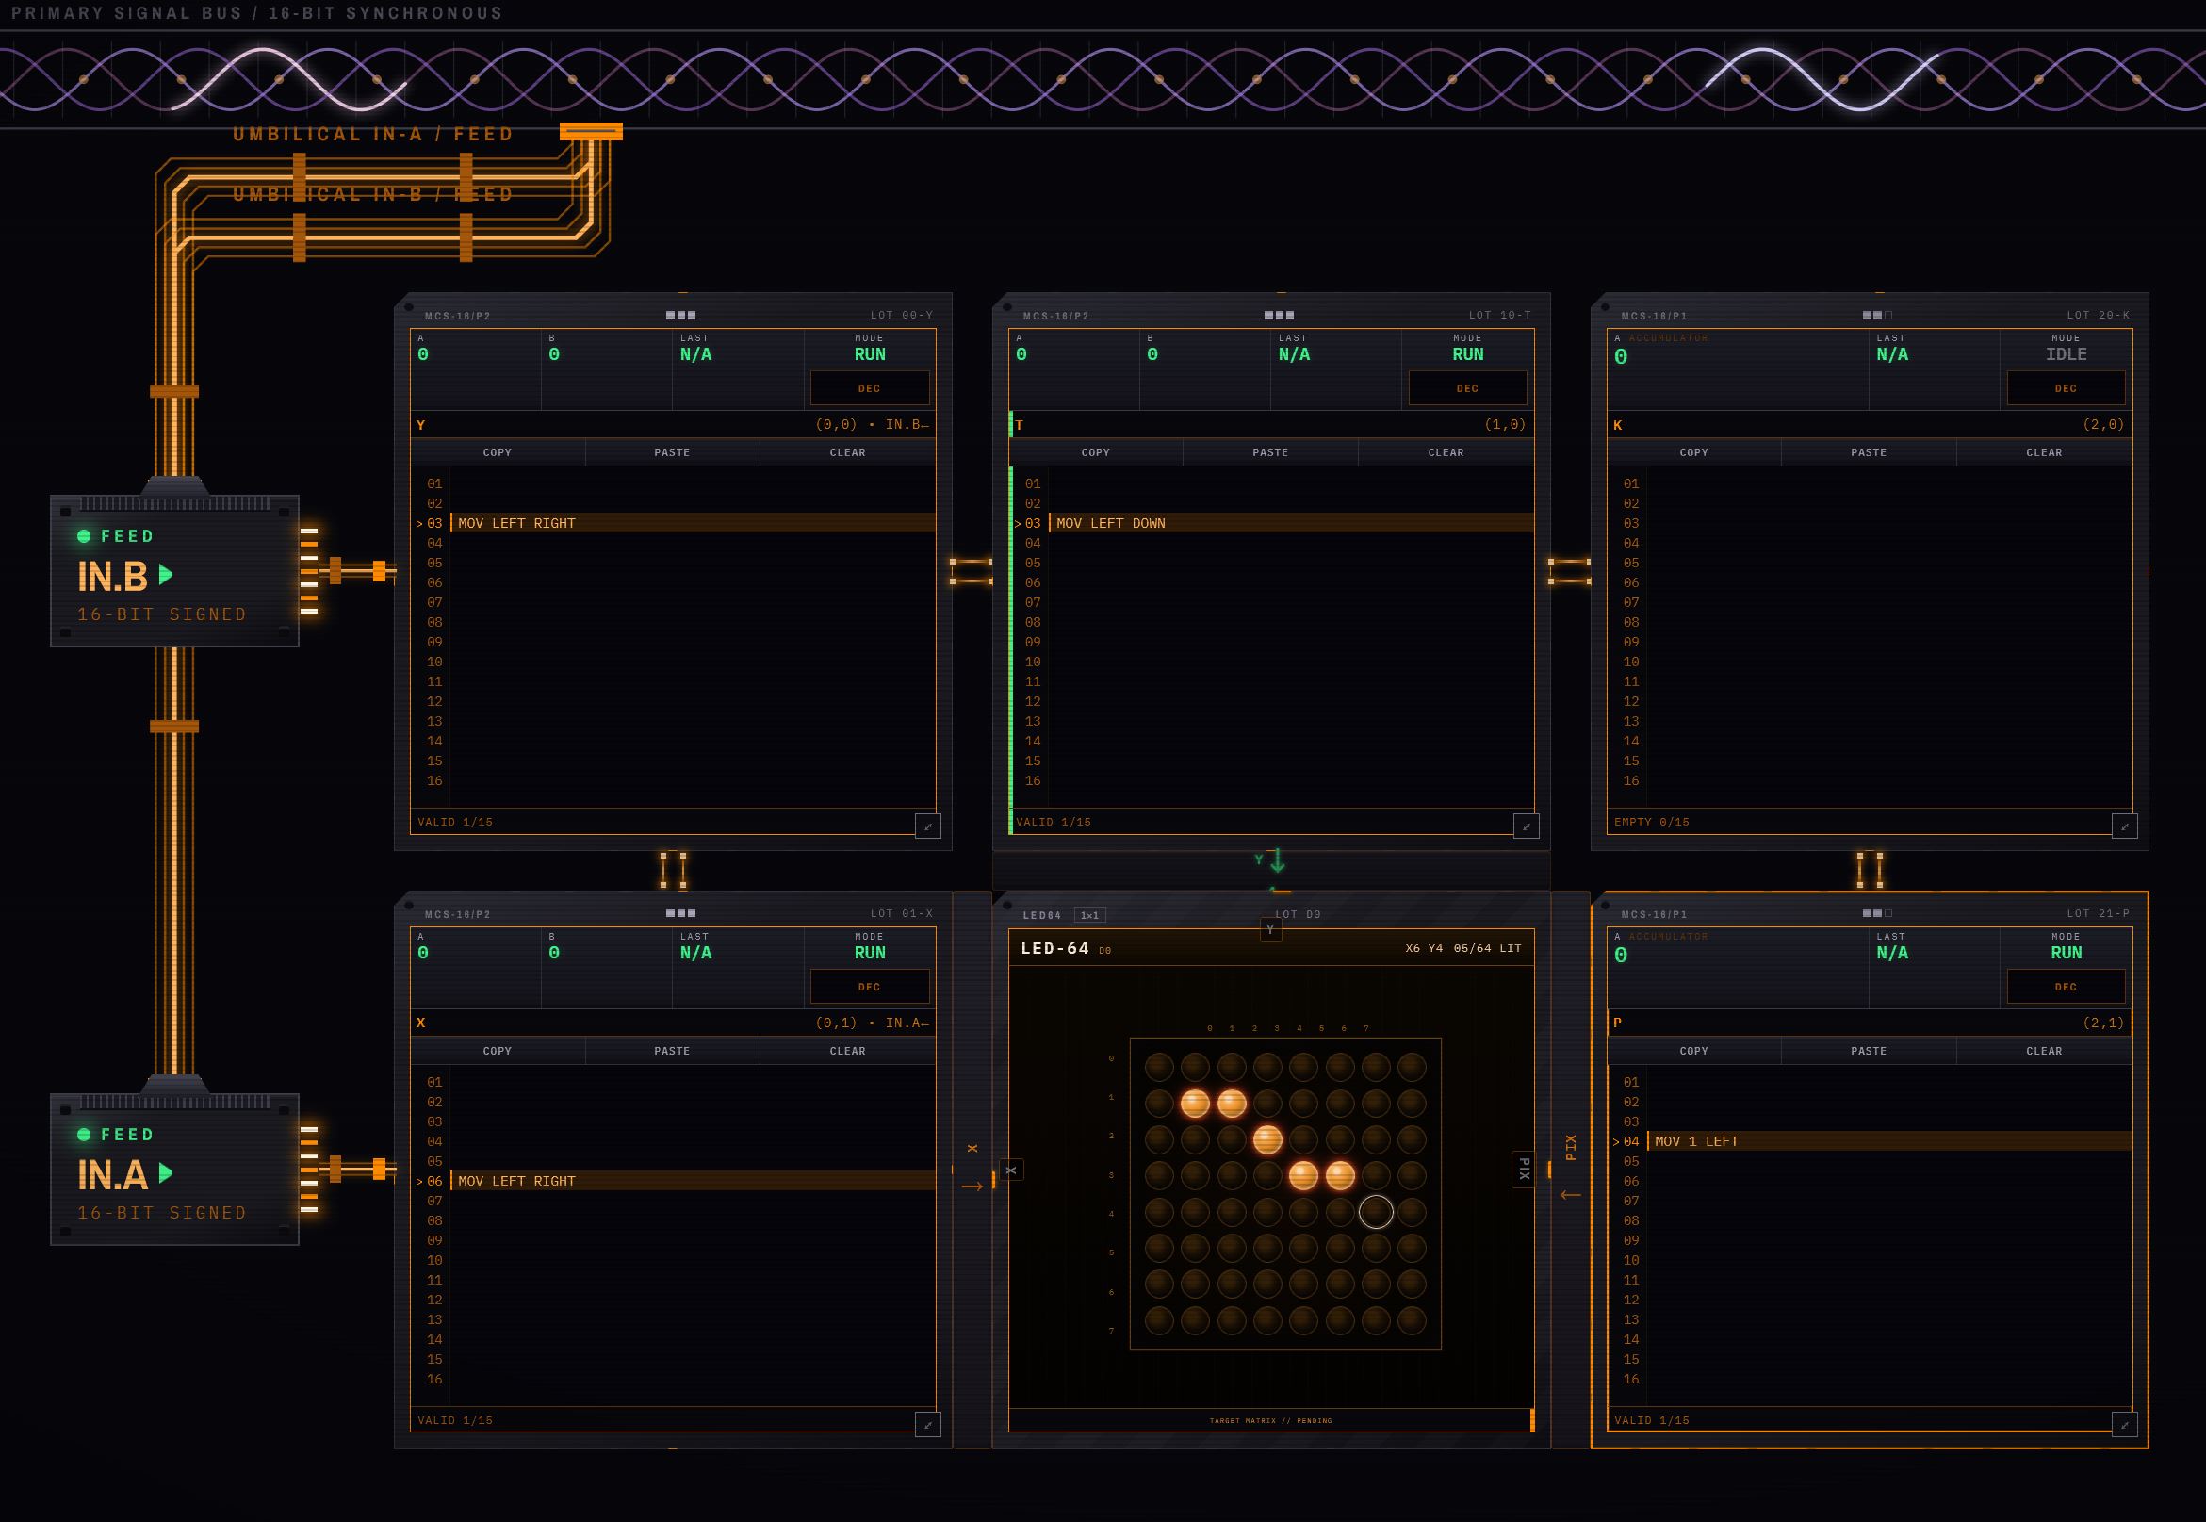This screenshot has width=2206, height=1522.
Task: Click the expand icon on node X
Action: [927, 1425]
